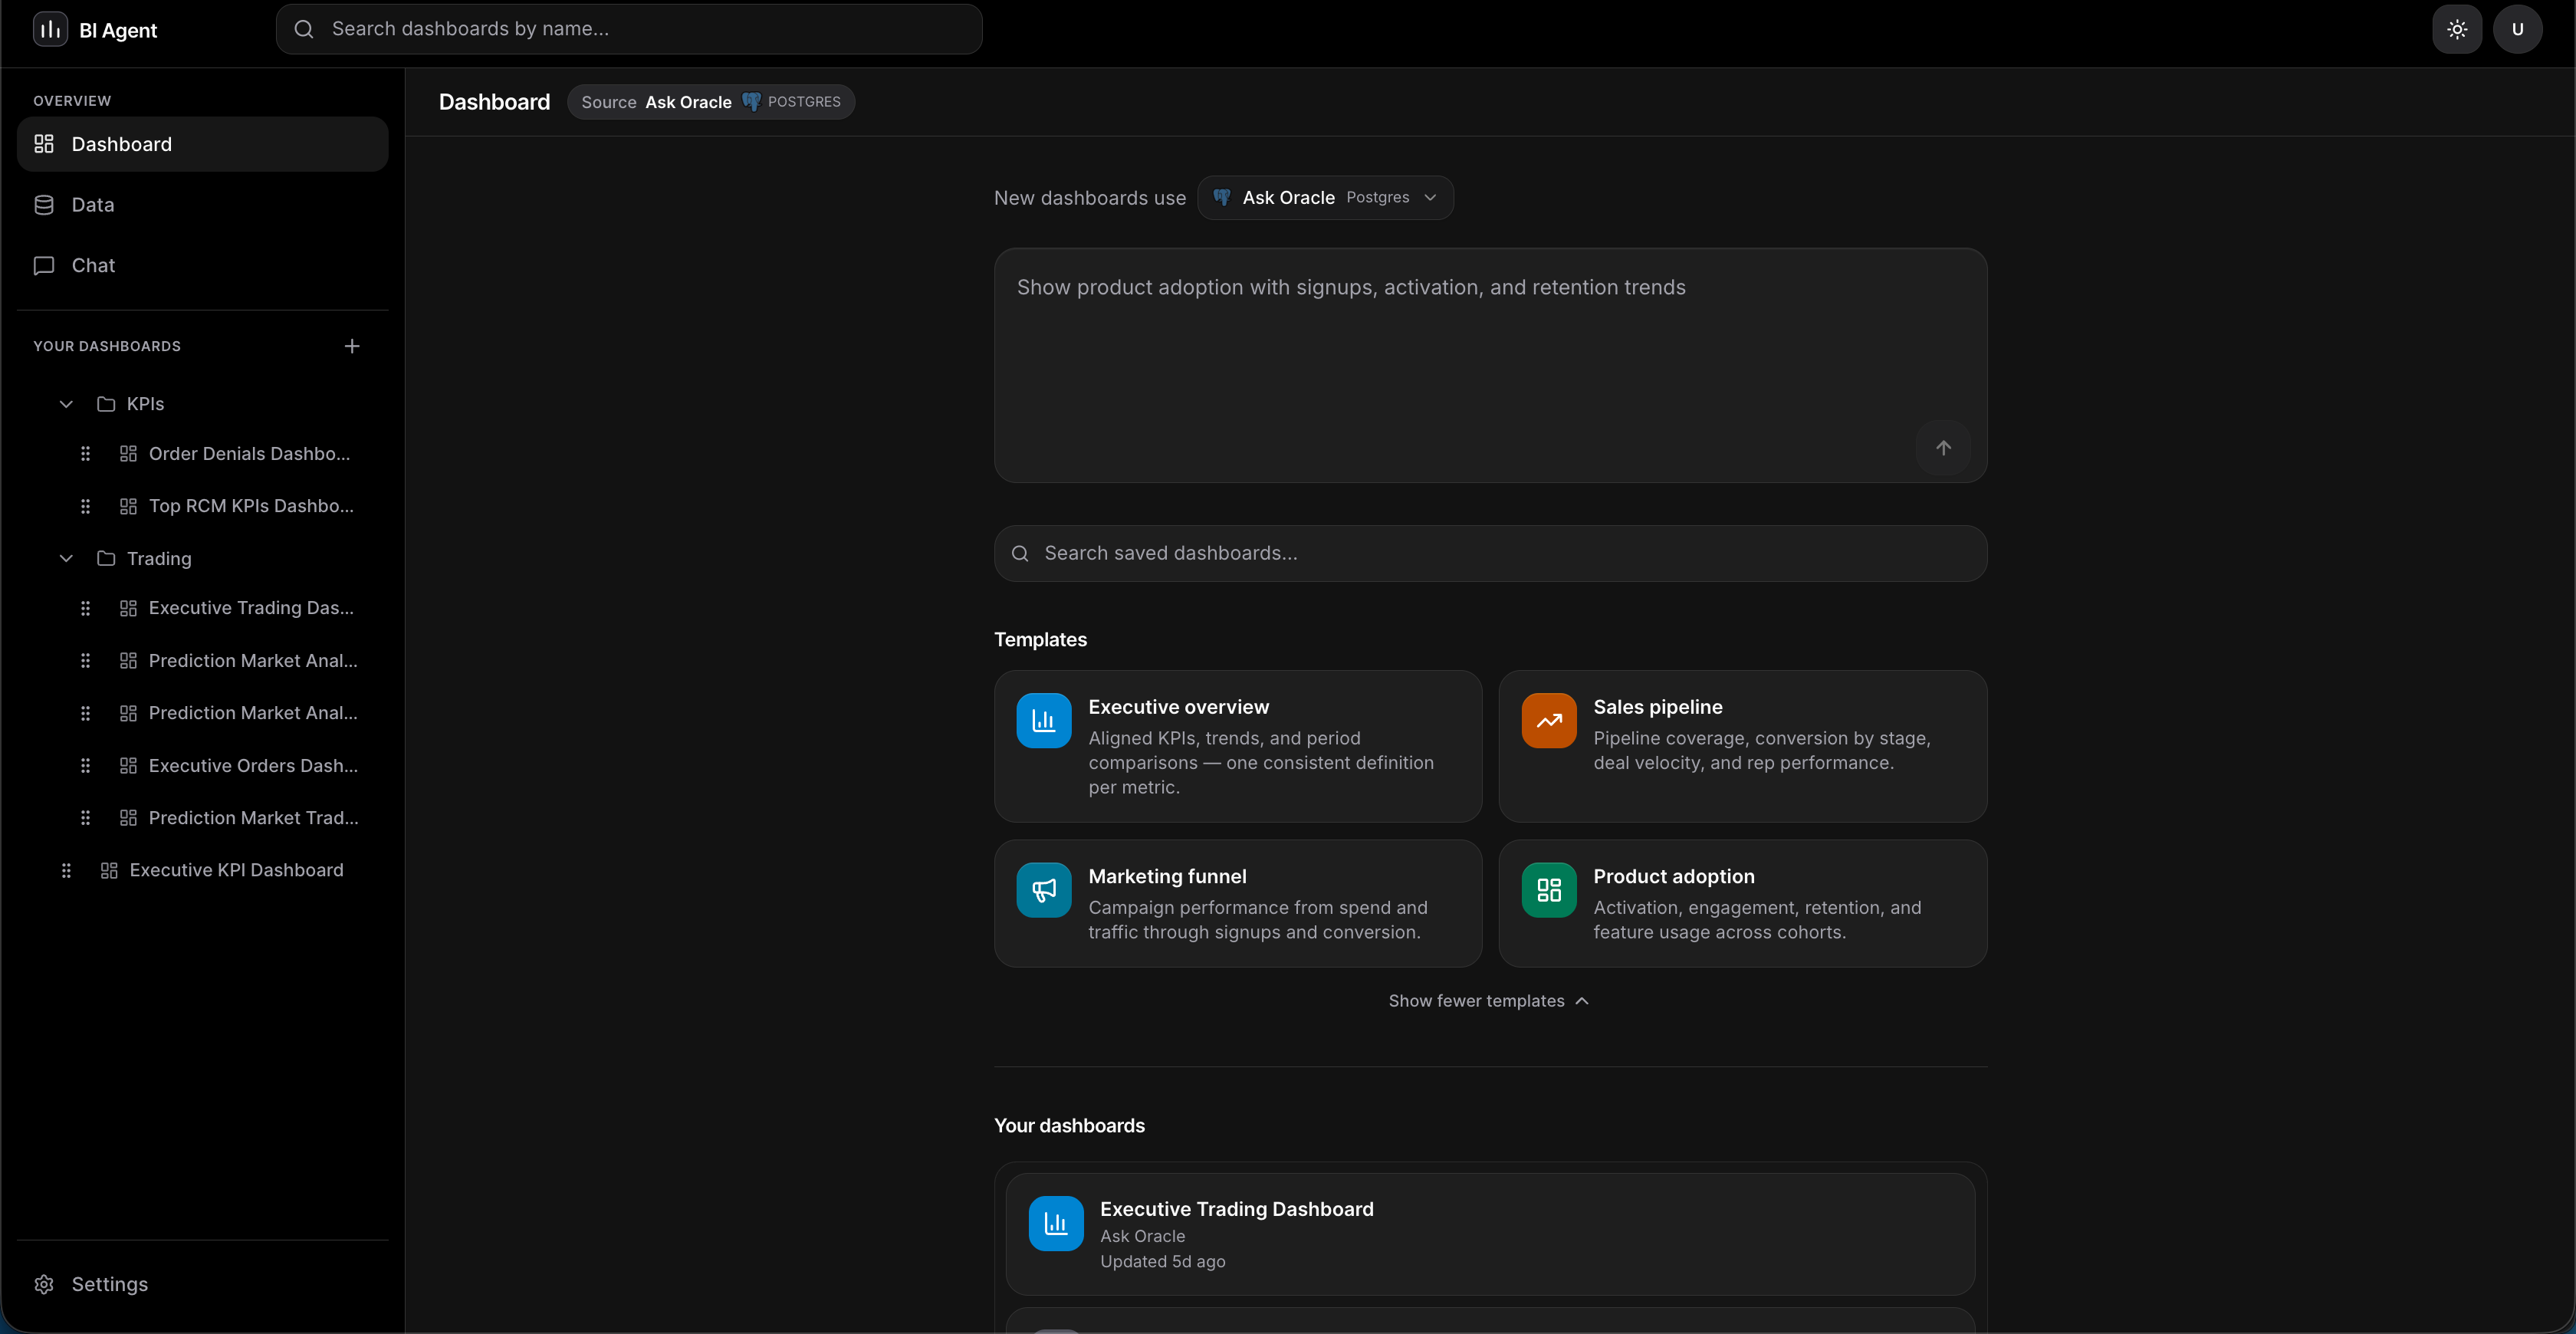The width and height of the screenshot is (2576, 1334).
Task: Click drag handle beside Prediction Market Trading
Action: 85,818
